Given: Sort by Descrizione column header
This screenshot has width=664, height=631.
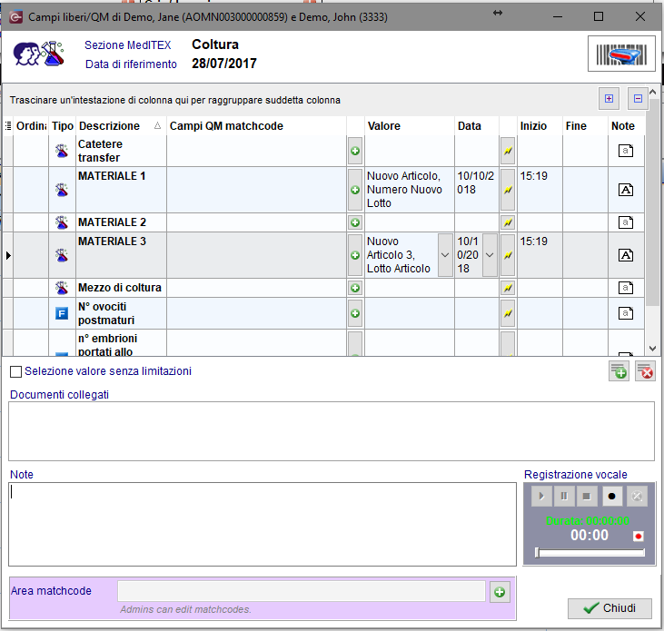Looking at the screenshot, I should tap(120, 125).
